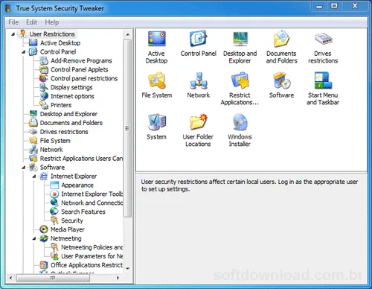Click the Internet Explorer Toolbar tree icon

tap(54, 194)
